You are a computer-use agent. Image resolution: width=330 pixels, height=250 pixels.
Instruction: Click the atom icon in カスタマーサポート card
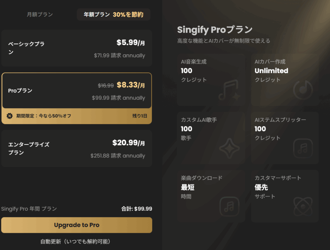point(303,206)
